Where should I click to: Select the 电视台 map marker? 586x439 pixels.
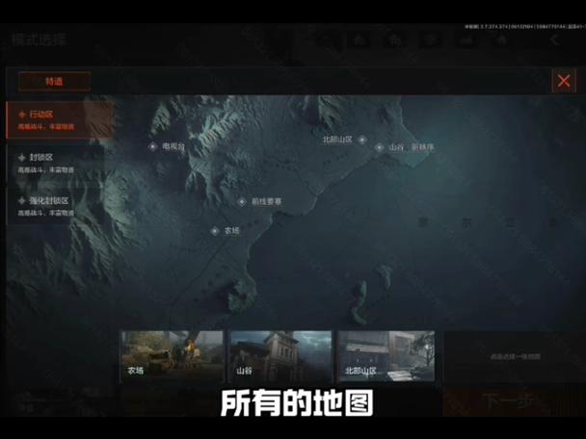[x=152, y=146]
